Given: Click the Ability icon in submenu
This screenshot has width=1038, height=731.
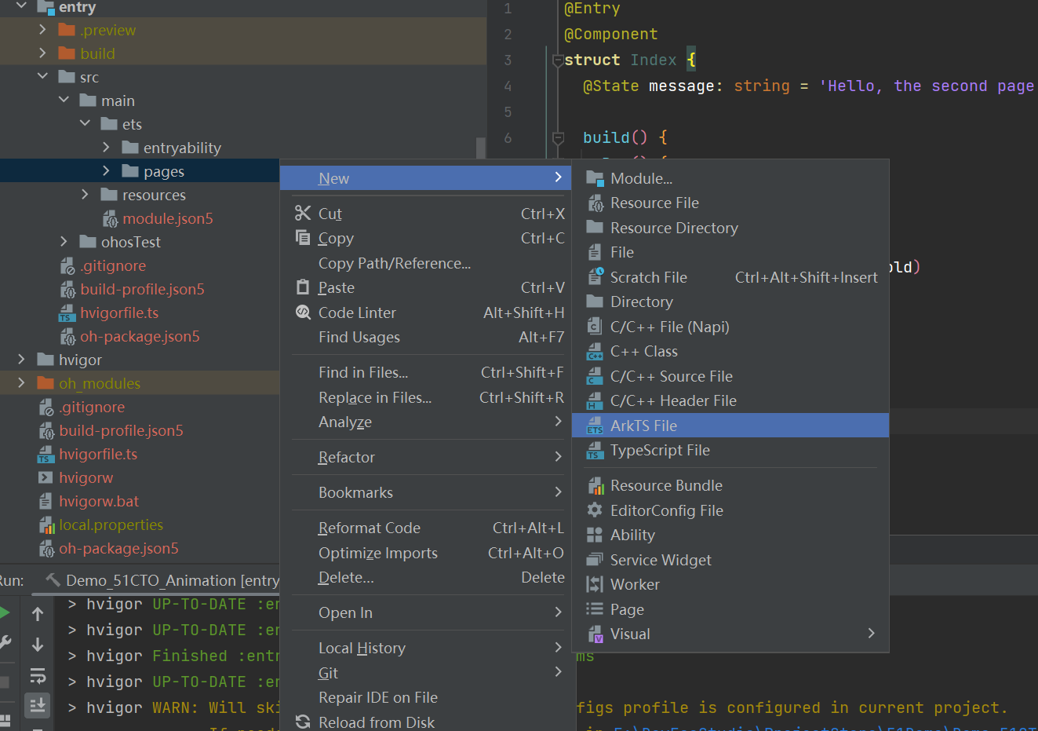Looking at the screenshot, I should pyautogui.click(x=595, y=535).
